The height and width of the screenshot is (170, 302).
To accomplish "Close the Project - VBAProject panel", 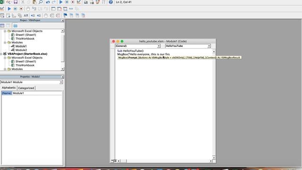I will tap(62, 20).
